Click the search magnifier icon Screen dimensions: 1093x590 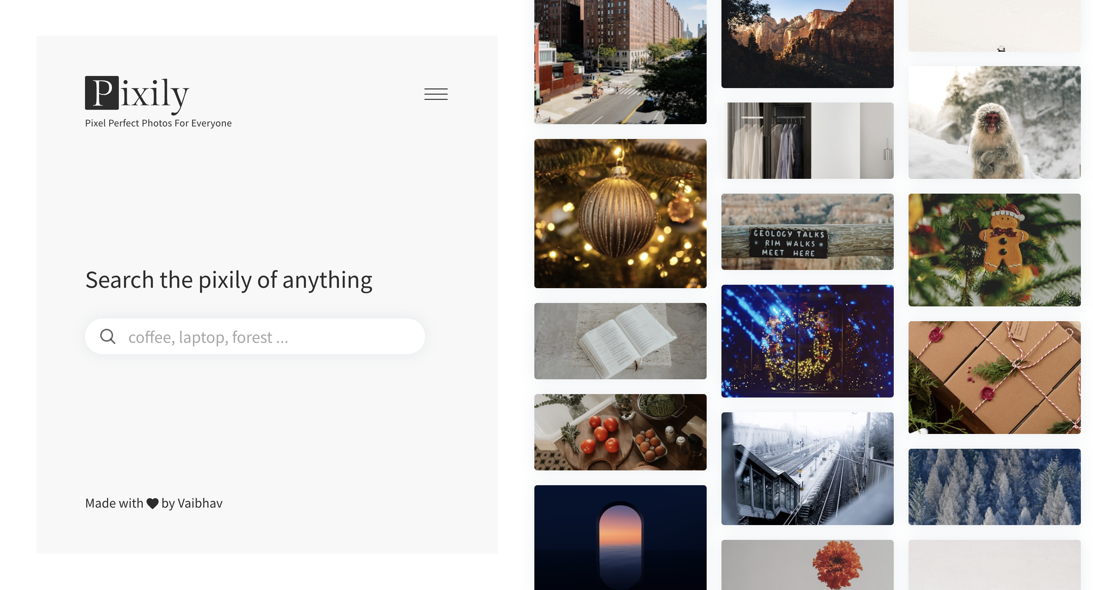tap(108, 337)
